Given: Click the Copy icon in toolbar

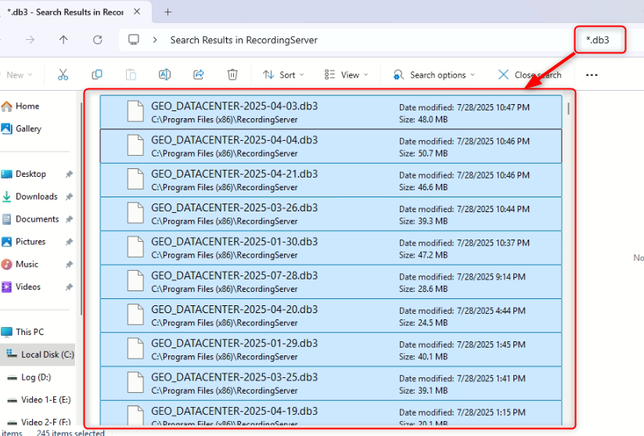Looking at the screenshot, I should coord(97,75).
